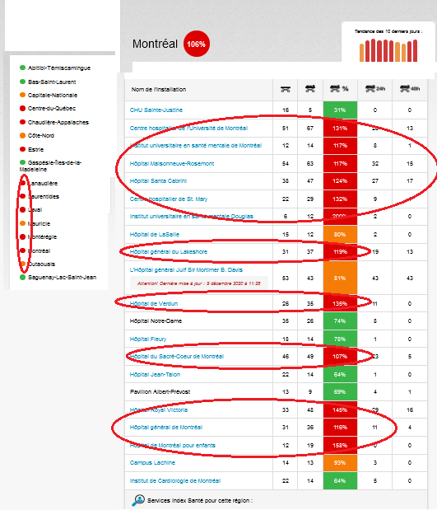437x510 pixels.
Task: Open Hôpital général de Montréal link
Action: coord(166,428)
